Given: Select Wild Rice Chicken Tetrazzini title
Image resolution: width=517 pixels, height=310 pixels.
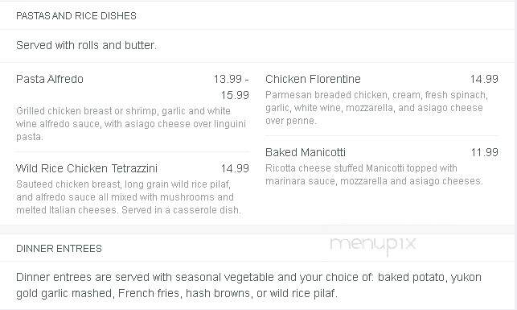Looking at the screenshot, I should point(87,168).
